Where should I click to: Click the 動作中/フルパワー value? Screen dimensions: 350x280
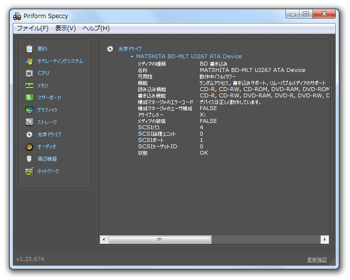click(218, 77)
